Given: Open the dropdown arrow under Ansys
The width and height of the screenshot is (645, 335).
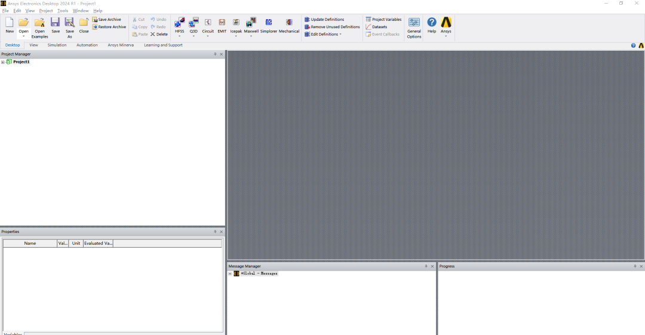Looking at the screenshot, I should (x=446, y=36).
